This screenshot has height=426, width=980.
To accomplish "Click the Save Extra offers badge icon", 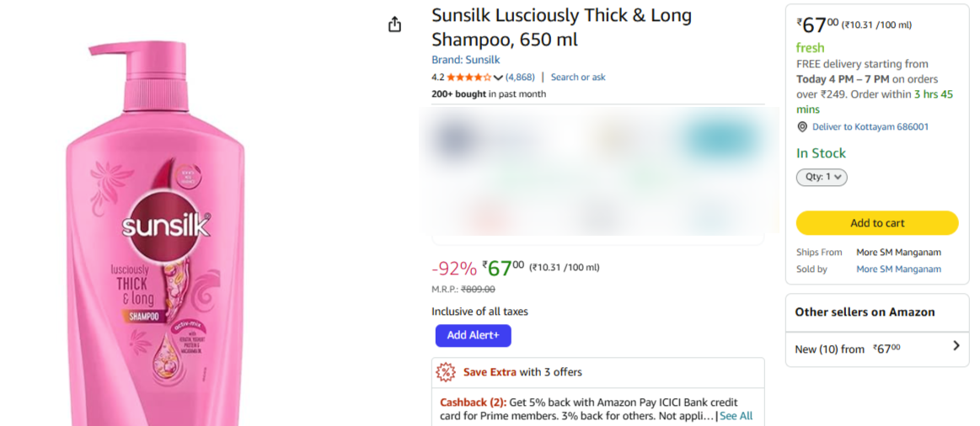I will point(446,372).
